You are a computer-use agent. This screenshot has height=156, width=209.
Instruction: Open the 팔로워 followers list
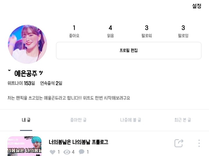pos(147,31)
